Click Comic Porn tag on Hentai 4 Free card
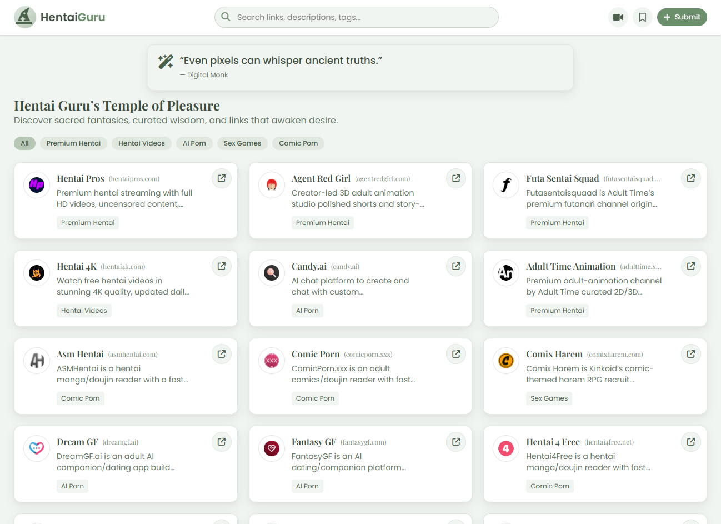Image resolution: width=721 pixels, height=524 pixels. point(550,486)
